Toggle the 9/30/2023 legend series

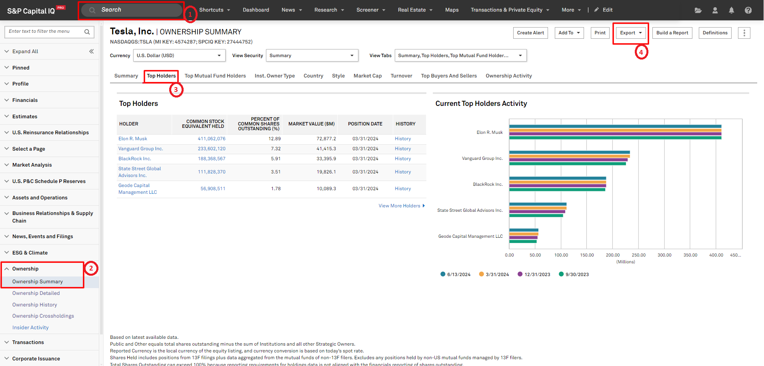click(574, 274)
